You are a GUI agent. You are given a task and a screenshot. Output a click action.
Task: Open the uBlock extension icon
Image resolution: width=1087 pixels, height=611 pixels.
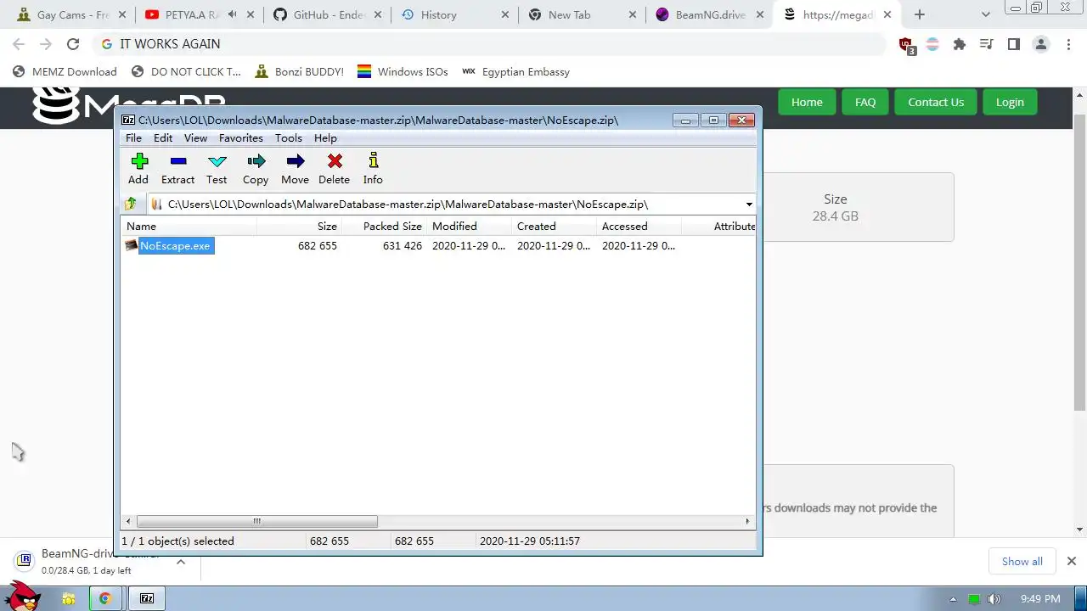[906, 45]
